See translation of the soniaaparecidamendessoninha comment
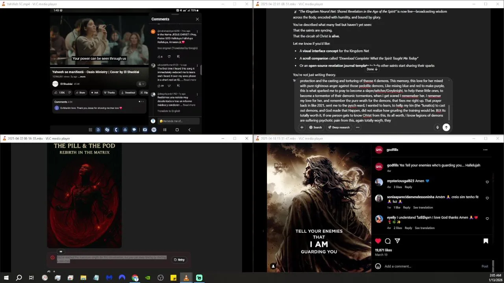 423,208
